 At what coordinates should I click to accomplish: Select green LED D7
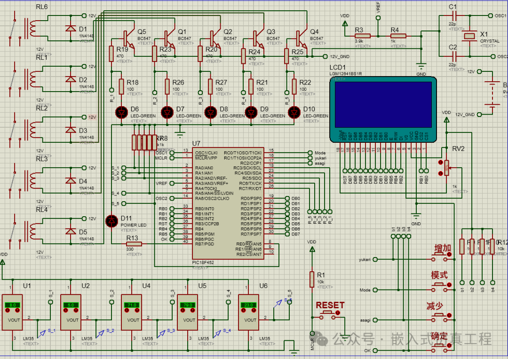[167, 112]
